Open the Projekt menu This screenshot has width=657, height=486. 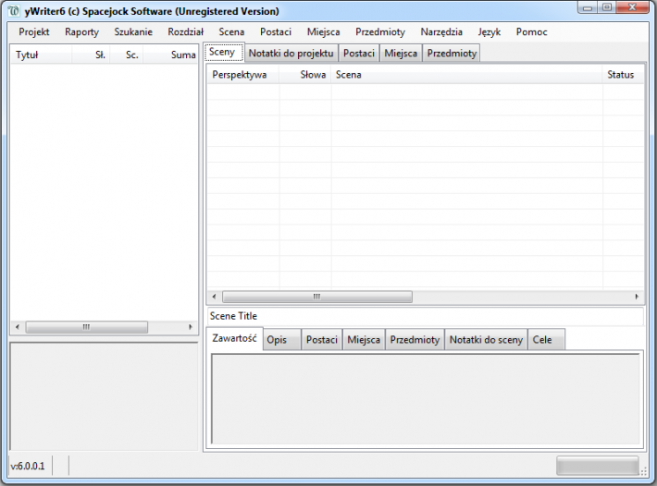point(34,31)
